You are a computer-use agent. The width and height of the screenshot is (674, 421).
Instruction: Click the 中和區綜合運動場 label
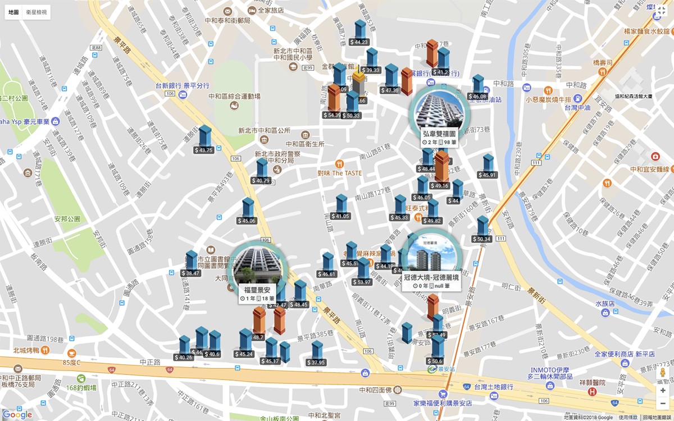click(x=234, y=96)
